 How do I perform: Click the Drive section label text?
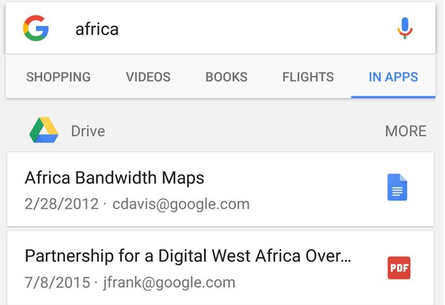point(88,131)
